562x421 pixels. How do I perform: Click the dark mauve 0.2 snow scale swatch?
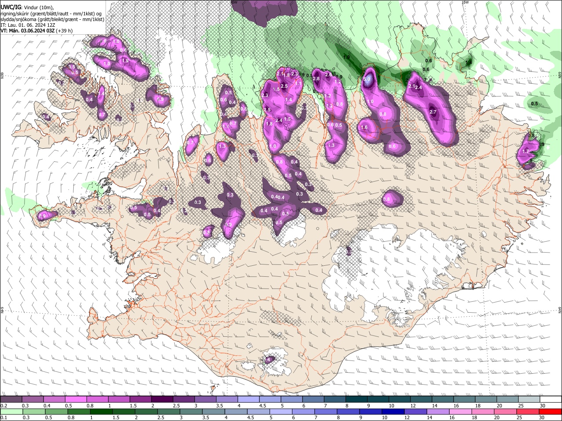(x=11, y=400)
